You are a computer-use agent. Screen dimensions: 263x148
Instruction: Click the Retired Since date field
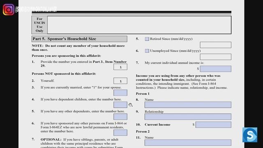pyautogui.click(x=215, y=45)
